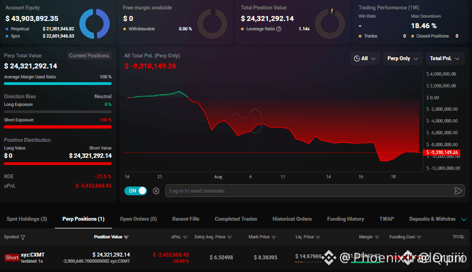Viewport: 472px width, 272px height.
Task: Click the Perpetual balance $21,301,945.82
Action: tap(59, 29)
